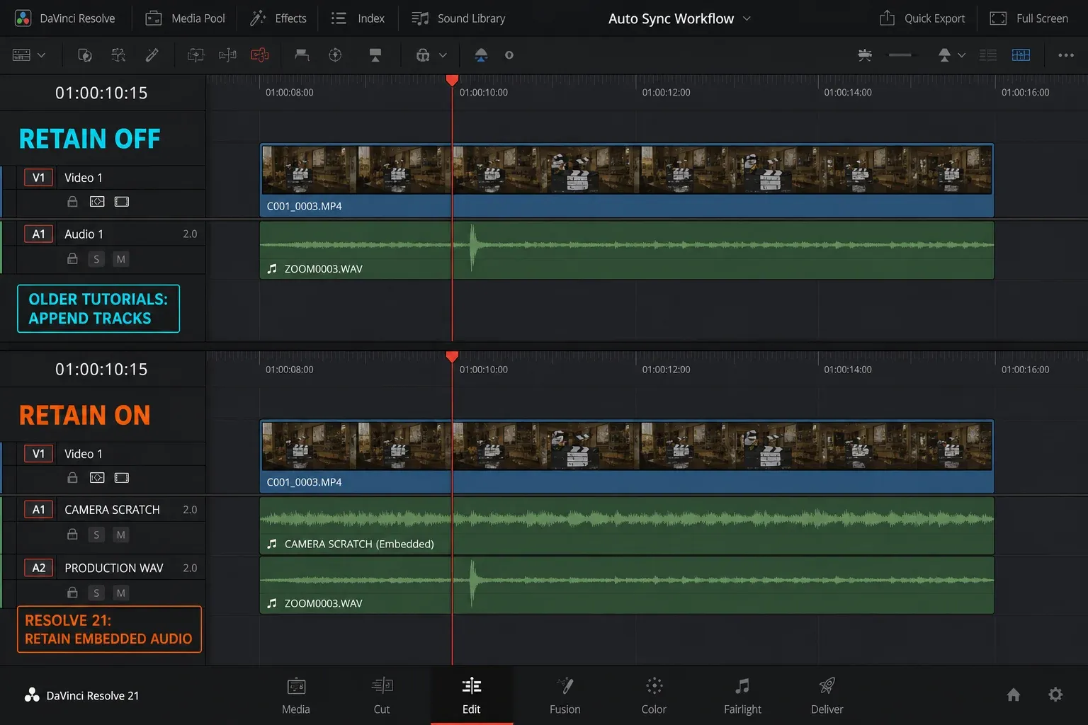The width and height of the screenshot is (1088, 725).
Task: Lock the CAMERA SCRATCH track
Action: [72, 535]
